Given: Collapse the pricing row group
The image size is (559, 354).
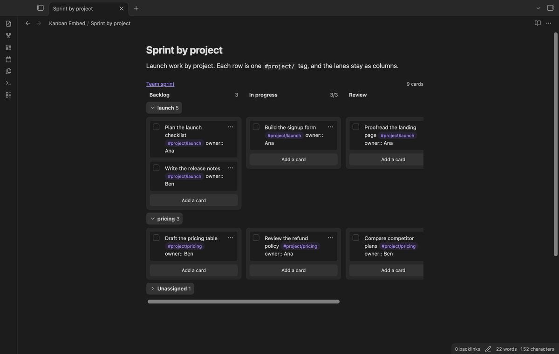Looking at the screenshot, I should (x=164, y=218).
